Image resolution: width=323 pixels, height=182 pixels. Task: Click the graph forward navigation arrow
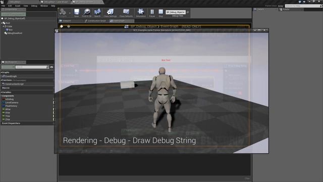(x=69, y=26)
